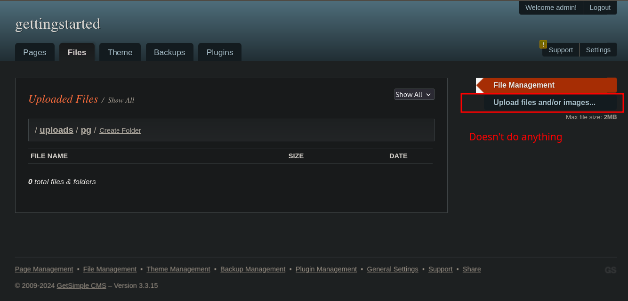
Task: Click the yellow exclamation warning icon
Action: coord(543,44)
